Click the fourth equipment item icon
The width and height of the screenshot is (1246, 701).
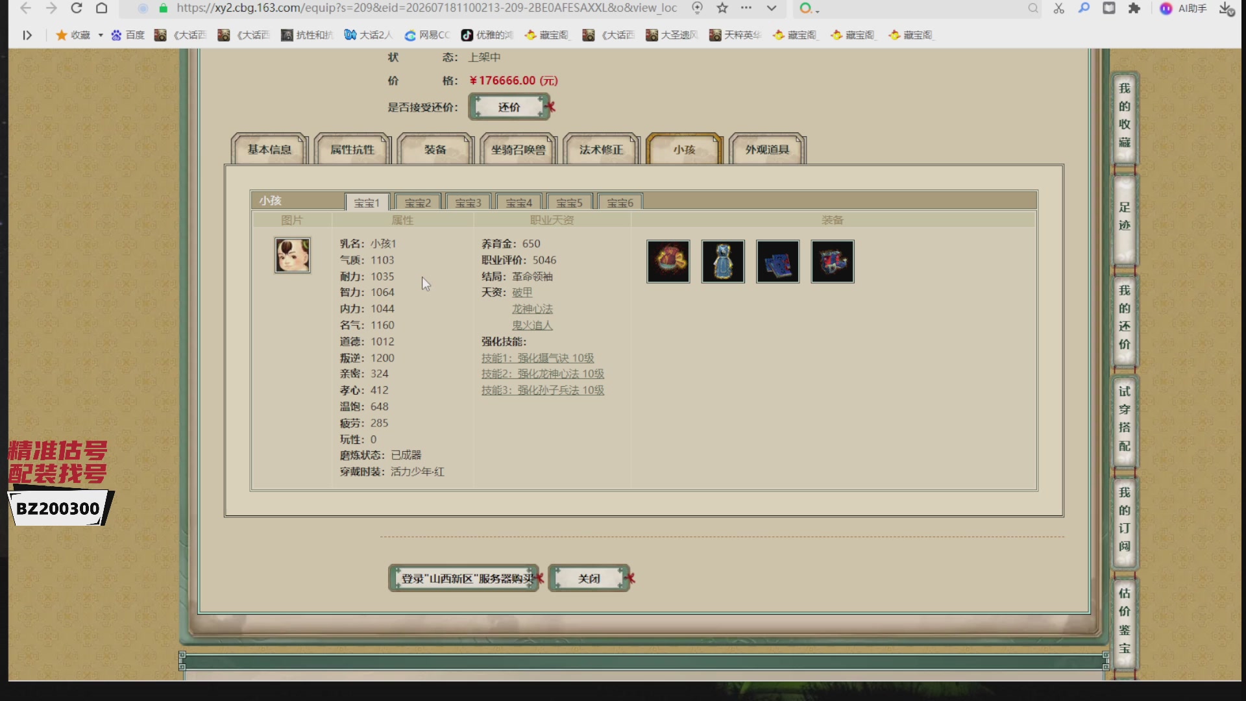[x=833, y=262]
